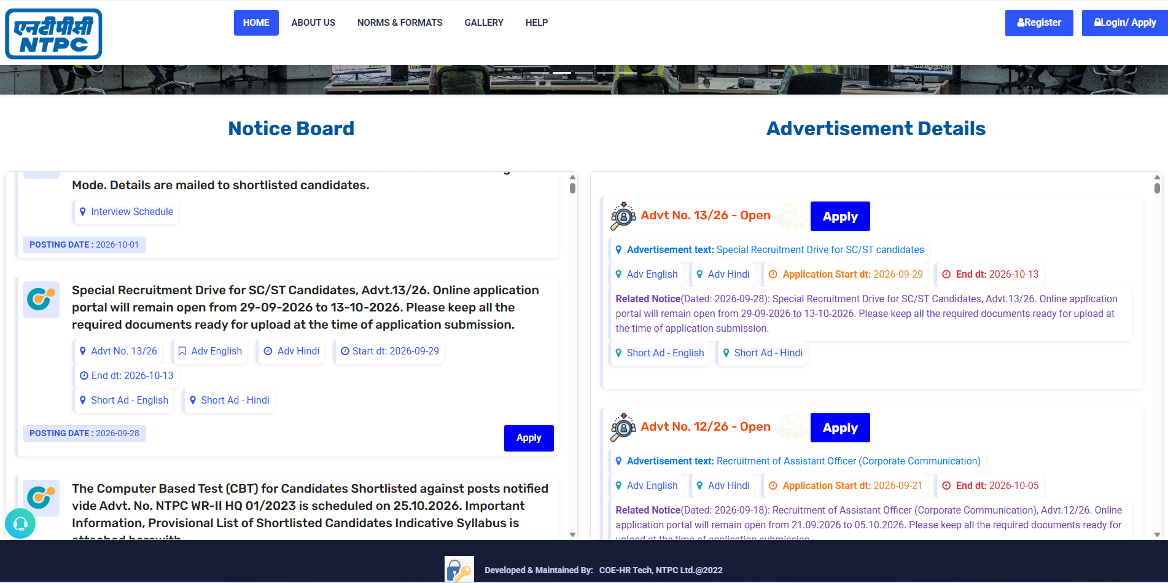Click Application Start dt: 2026-09-21 tag
Image resolution: width=1168 pixels, height=583 pixels.
[846, 485]
